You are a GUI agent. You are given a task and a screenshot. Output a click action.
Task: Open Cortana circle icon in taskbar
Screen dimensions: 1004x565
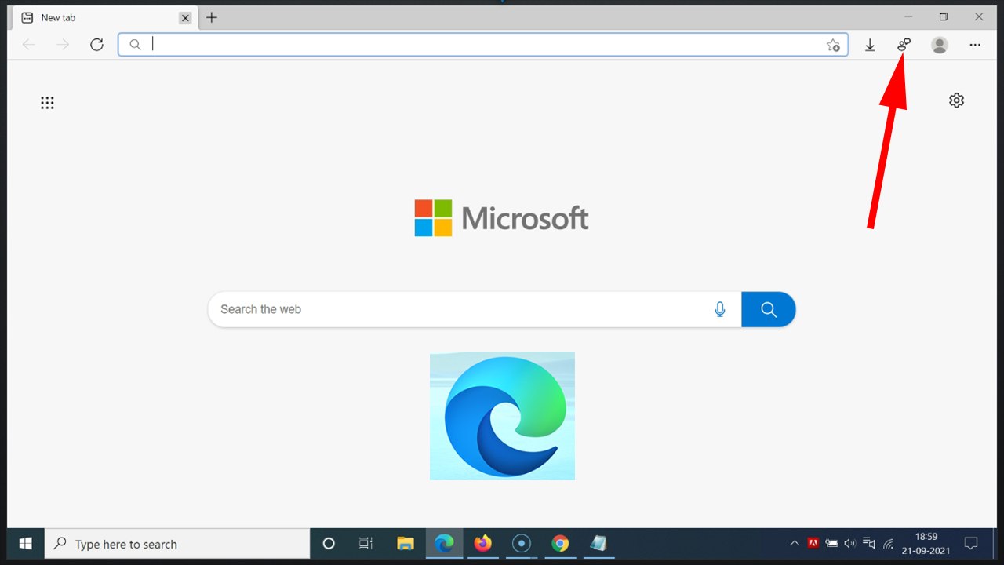coord(329,543)
